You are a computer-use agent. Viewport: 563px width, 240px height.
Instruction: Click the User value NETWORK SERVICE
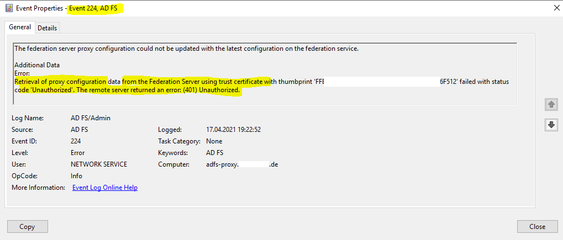coord(99,164)
